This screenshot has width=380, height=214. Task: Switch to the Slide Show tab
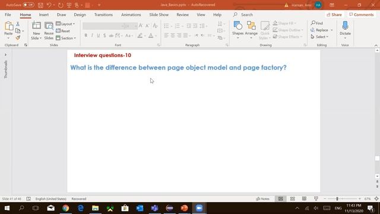[159, 14]
